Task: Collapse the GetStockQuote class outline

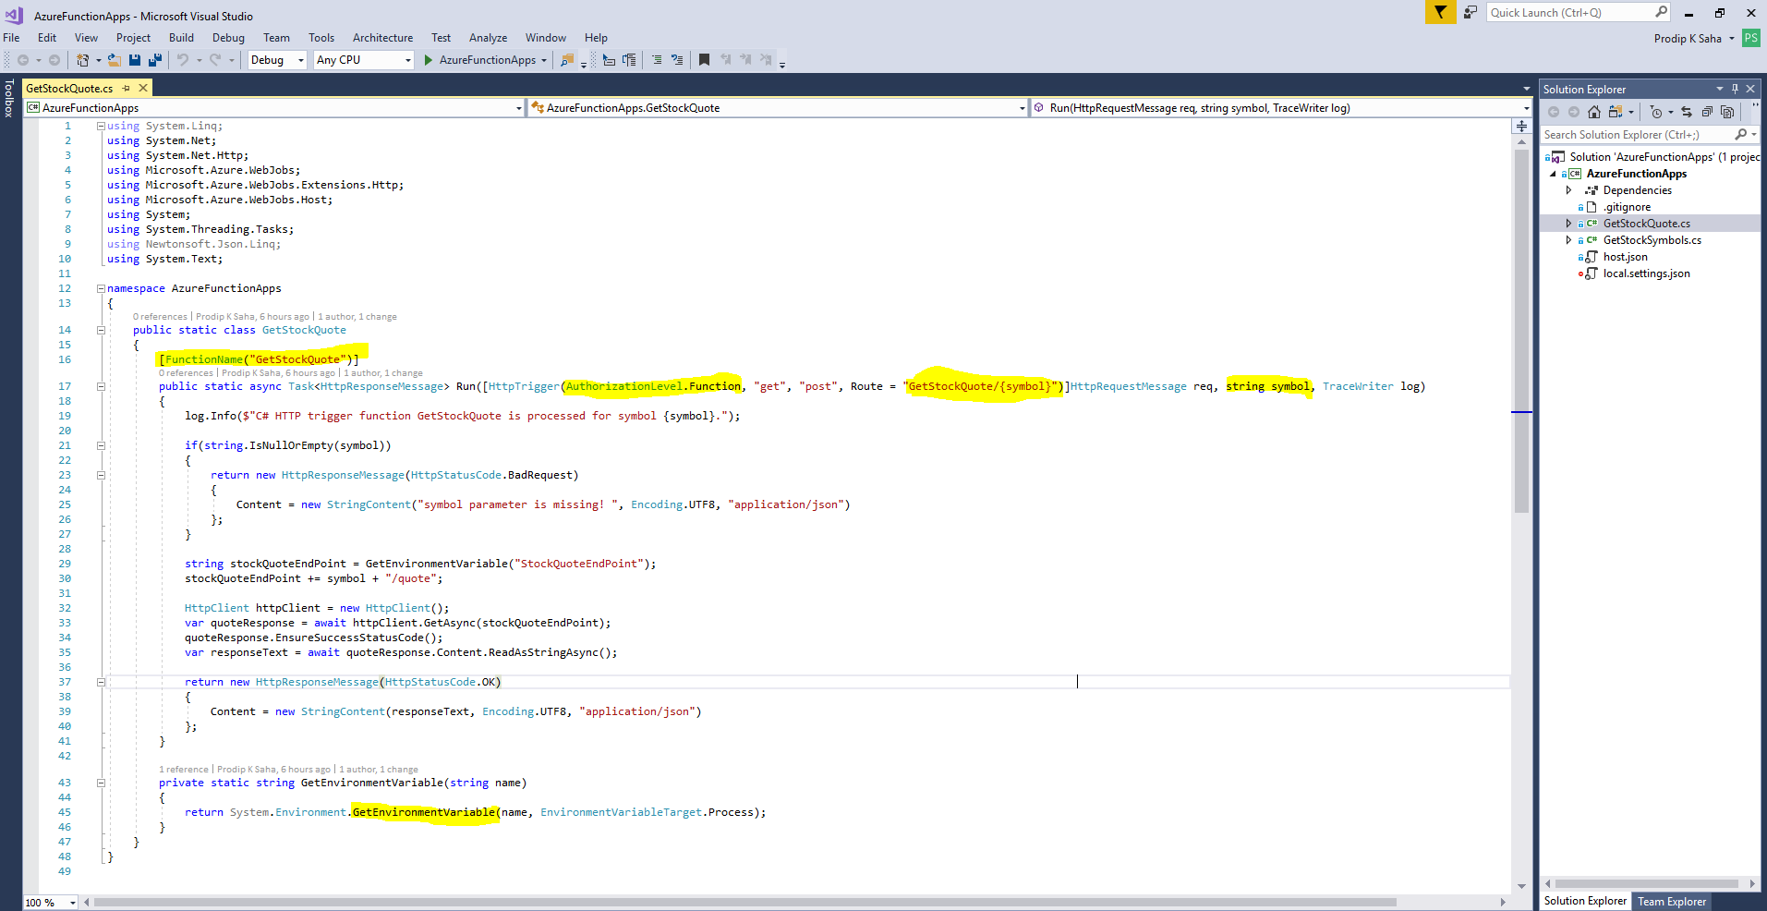Action: click(x=101, y=330)
